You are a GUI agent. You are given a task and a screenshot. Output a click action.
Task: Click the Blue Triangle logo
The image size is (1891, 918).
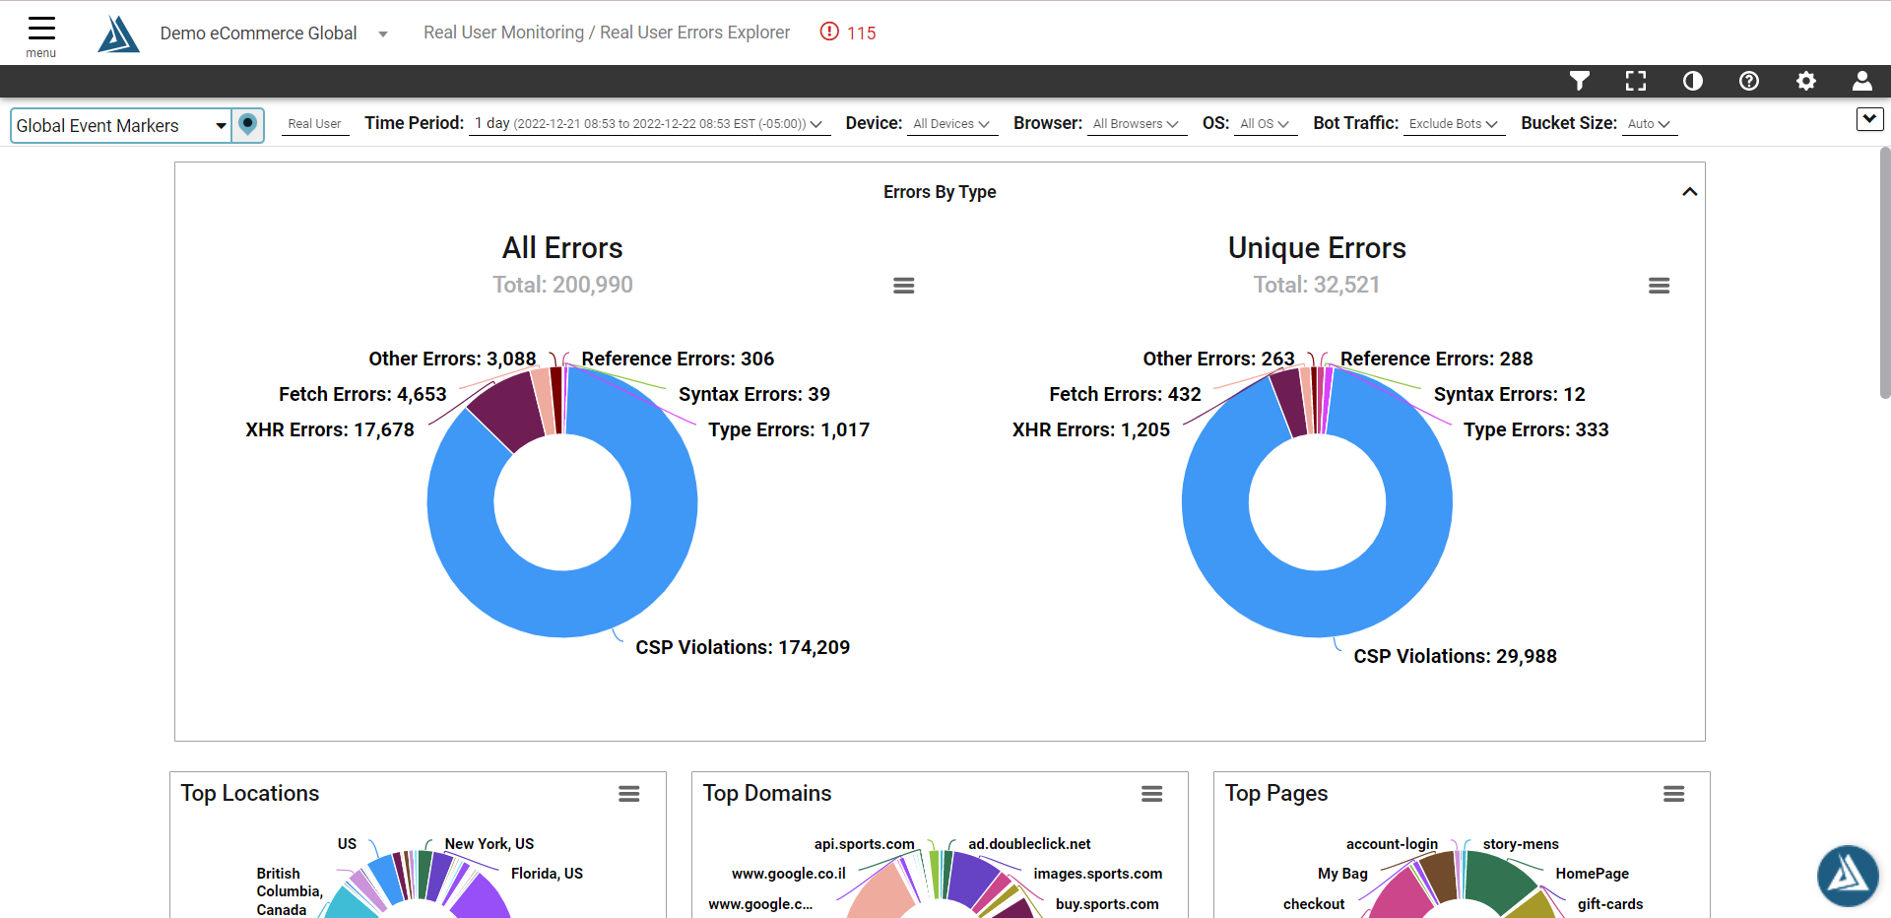click(x=119, y=33)
